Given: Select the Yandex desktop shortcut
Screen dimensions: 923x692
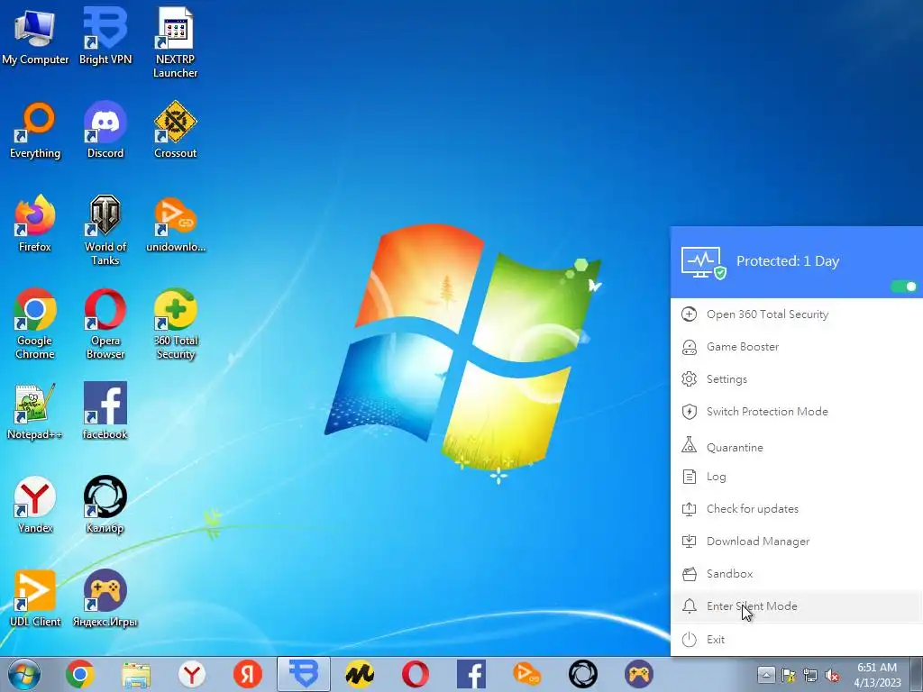Looking at the screenshot, I should (35, 505).
